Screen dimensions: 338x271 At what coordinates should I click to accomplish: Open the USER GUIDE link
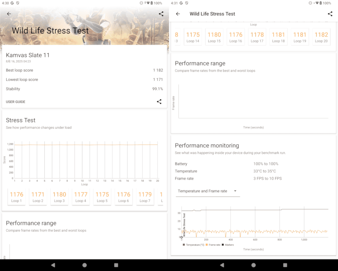coord(16,102)
